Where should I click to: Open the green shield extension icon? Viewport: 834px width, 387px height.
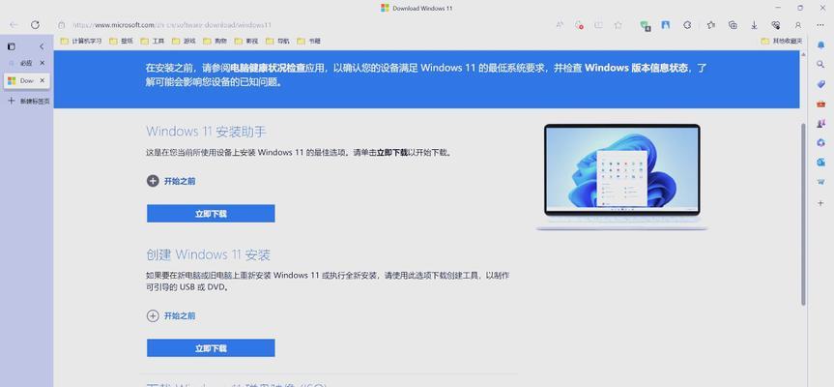pos(646,25)
